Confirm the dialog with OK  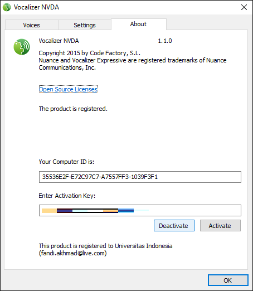click(228, 280)
